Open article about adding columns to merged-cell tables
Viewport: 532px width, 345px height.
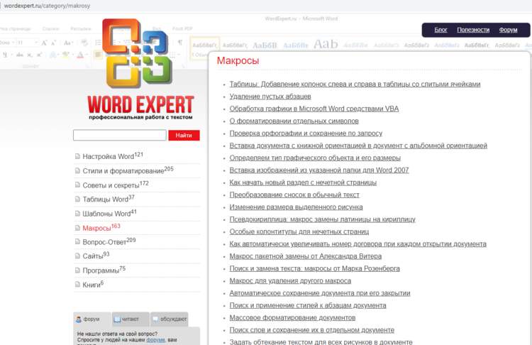355,84
